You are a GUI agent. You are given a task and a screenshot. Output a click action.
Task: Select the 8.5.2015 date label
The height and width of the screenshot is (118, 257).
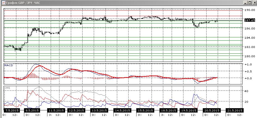coord(32,110)
